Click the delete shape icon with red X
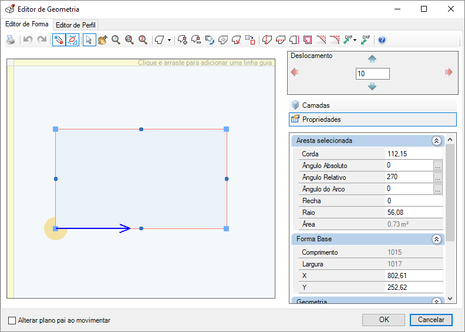This screenshot has width=465, height=332. coord(237,40)
